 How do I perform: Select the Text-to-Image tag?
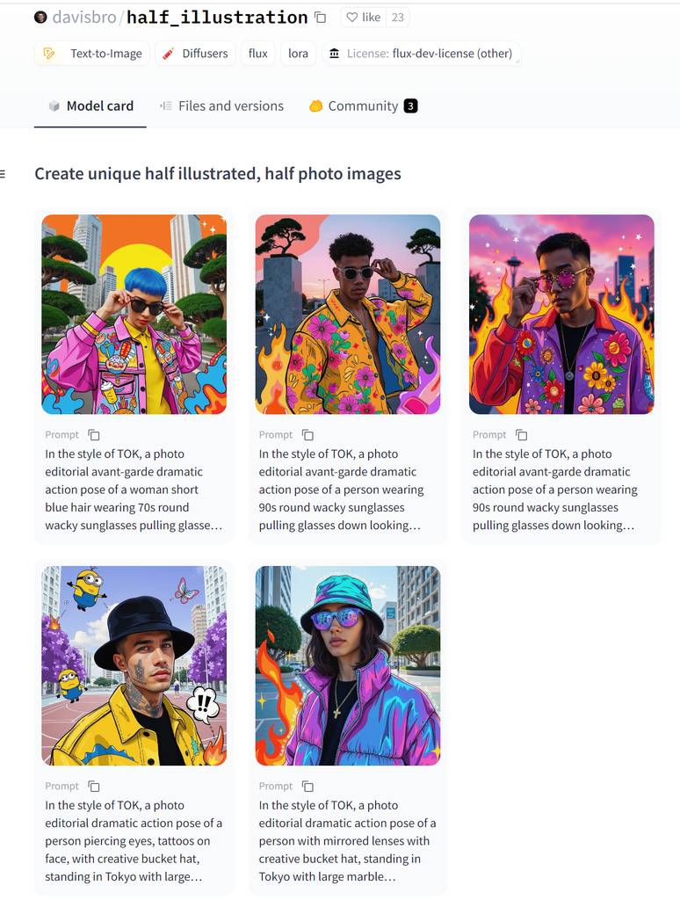pyautogui.click(x=92, y=54)
